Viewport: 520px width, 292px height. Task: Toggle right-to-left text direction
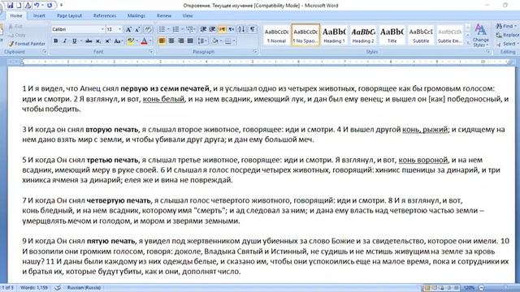pyautogui.click(x=231, y=29)
